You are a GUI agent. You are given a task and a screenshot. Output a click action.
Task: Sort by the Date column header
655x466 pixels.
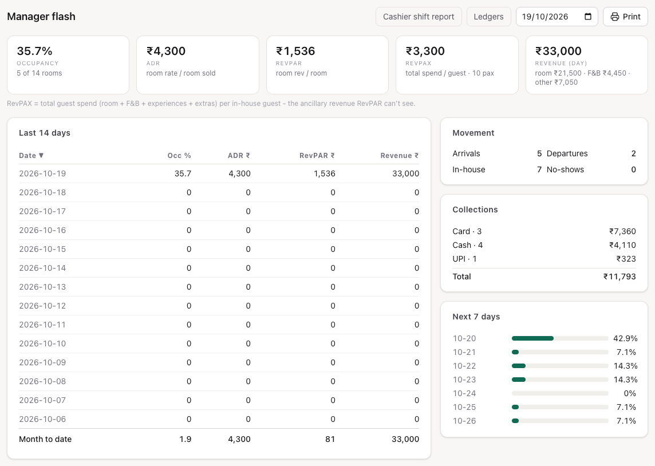point(31,155)
